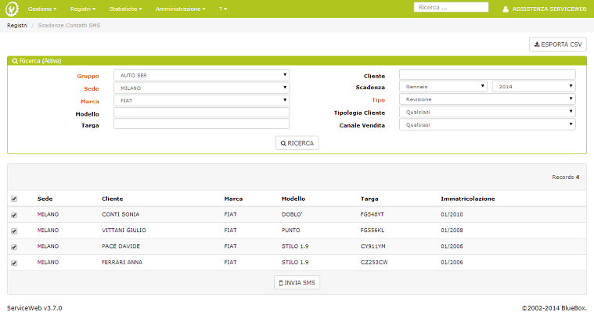Uncheck the VITTANI GIULIO row checkbox

pos(14,231)
